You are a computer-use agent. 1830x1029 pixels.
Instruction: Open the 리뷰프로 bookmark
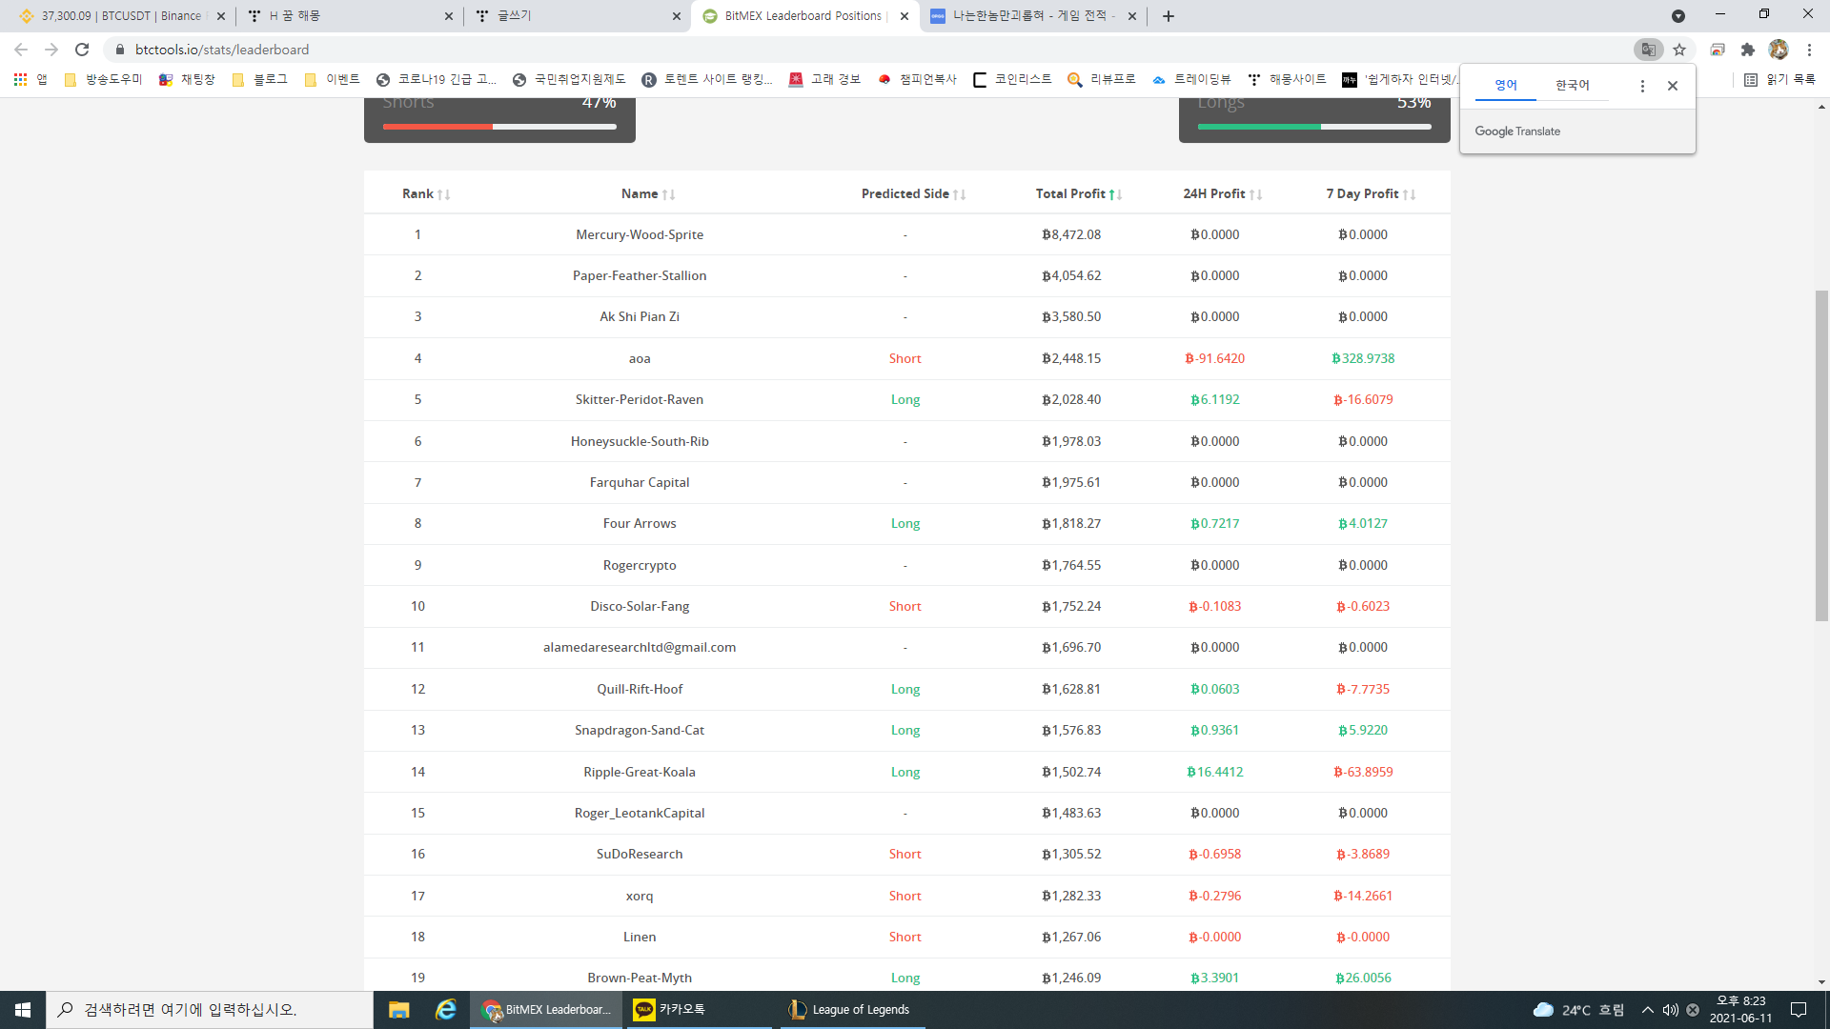click(x=1101, y=80)
